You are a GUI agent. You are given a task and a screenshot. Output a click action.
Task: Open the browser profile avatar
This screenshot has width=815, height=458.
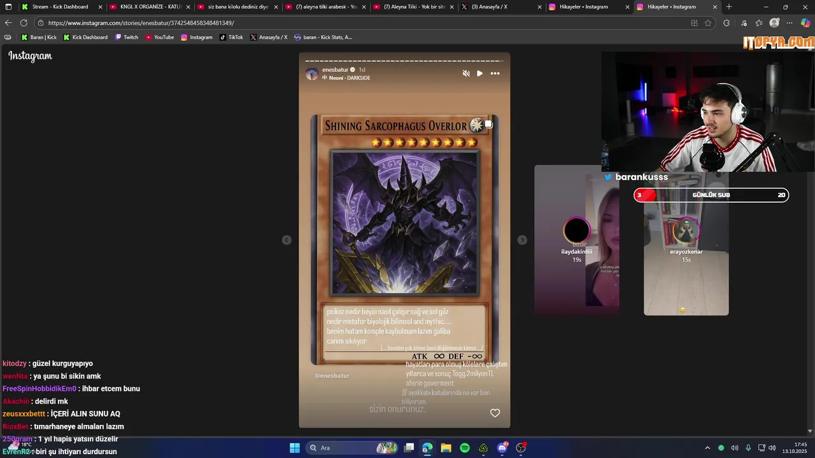[774, 23]
